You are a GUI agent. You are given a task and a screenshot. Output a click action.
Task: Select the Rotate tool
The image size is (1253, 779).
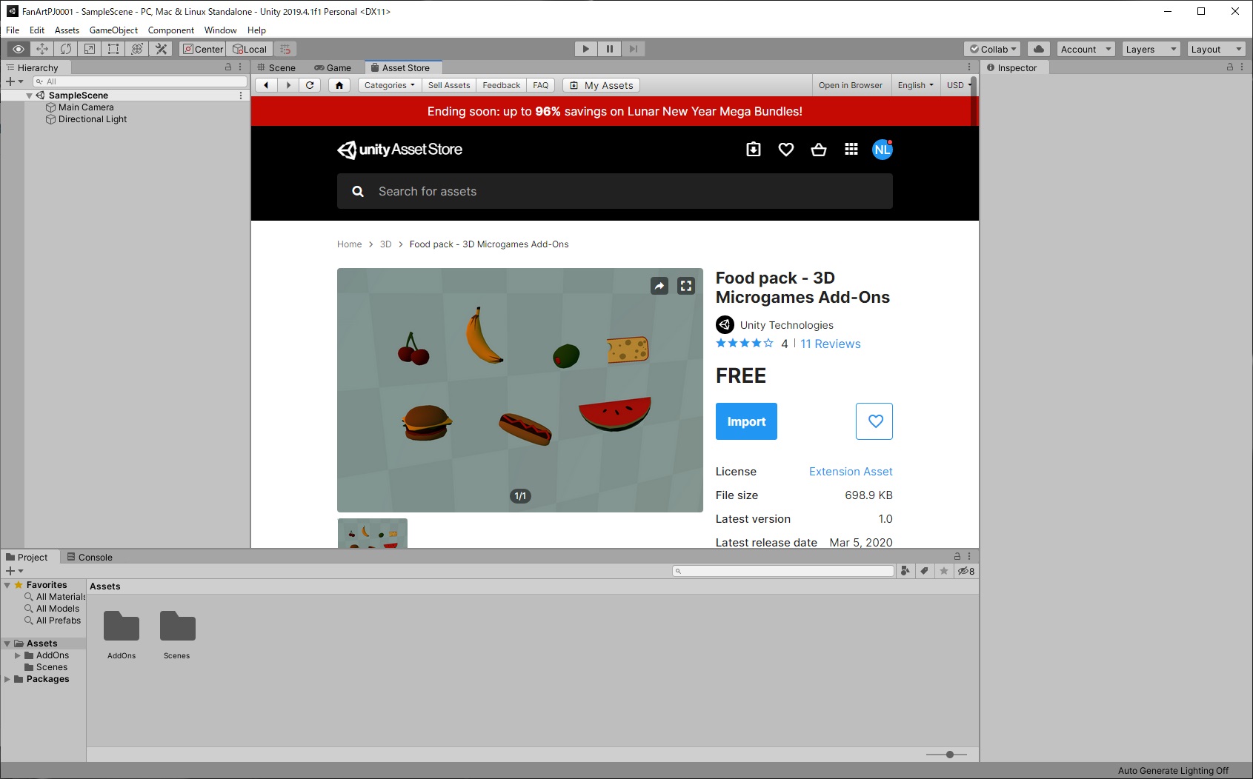tap(66, 49)
